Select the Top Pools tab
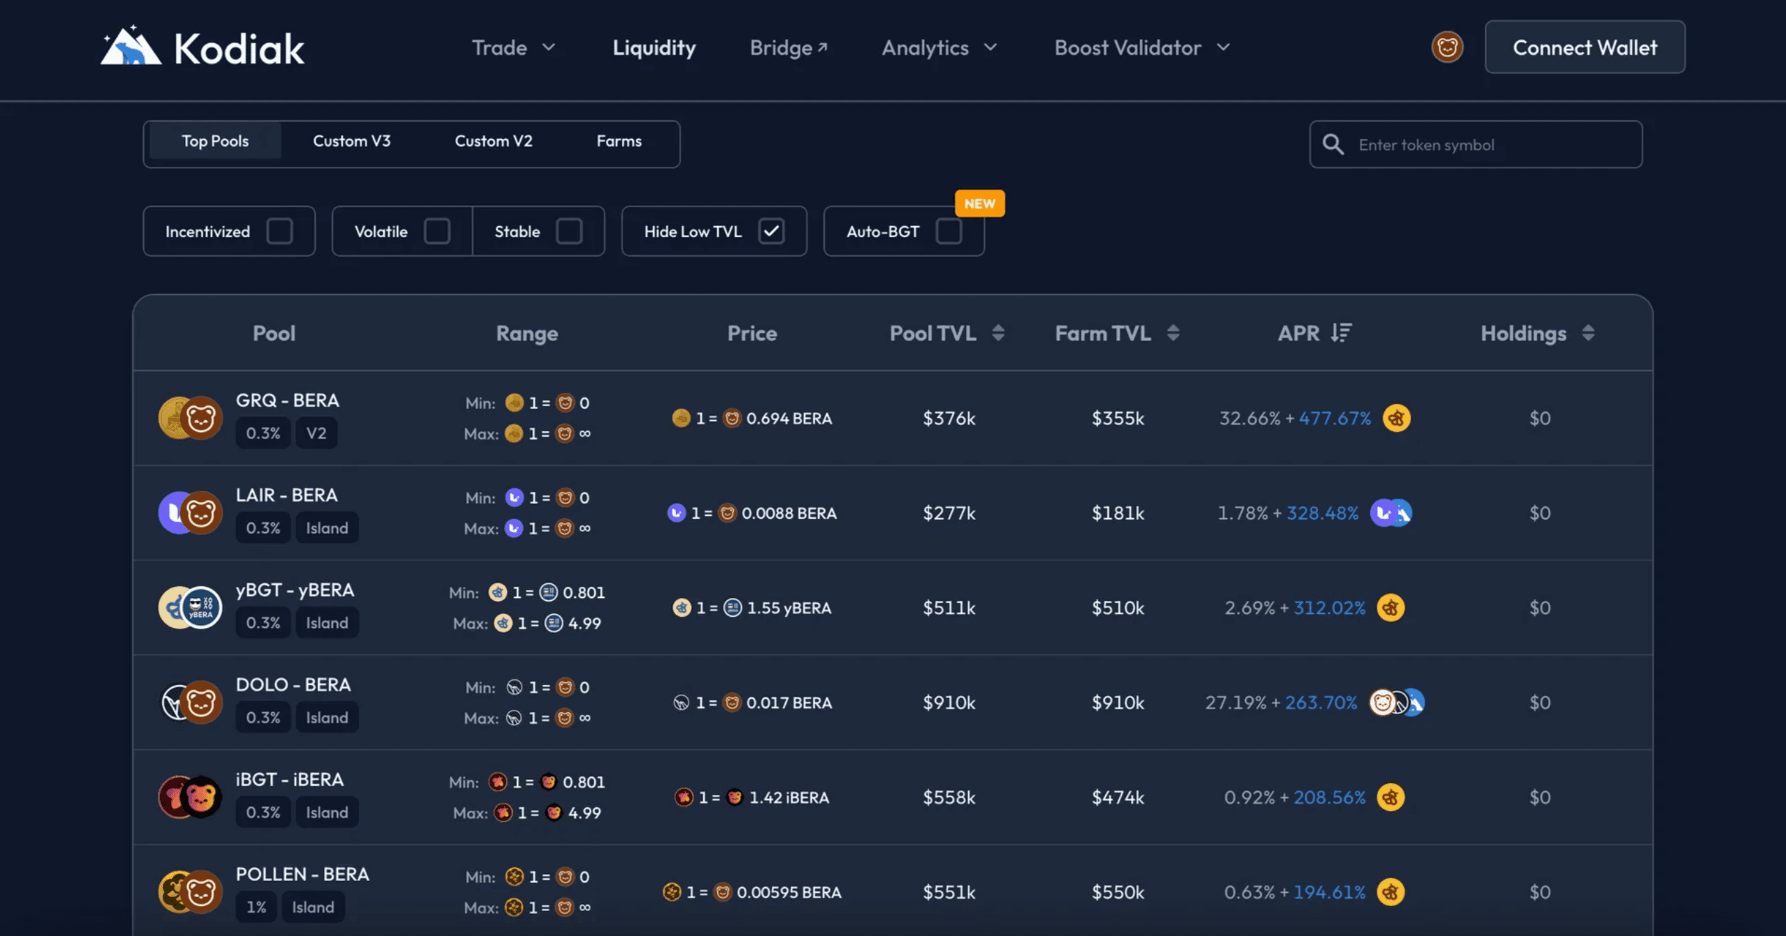 [215, 141]
